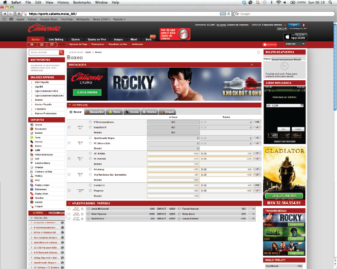The height and width of the screenshot is (269, 337).
Task: Click the Wi-Fi status icon in menu bar
Action: (279, 2)
